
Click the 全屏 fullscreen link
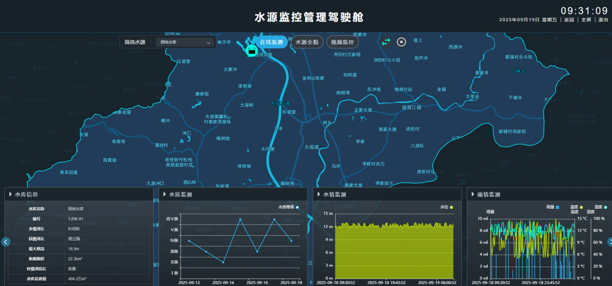click(586, 20)
